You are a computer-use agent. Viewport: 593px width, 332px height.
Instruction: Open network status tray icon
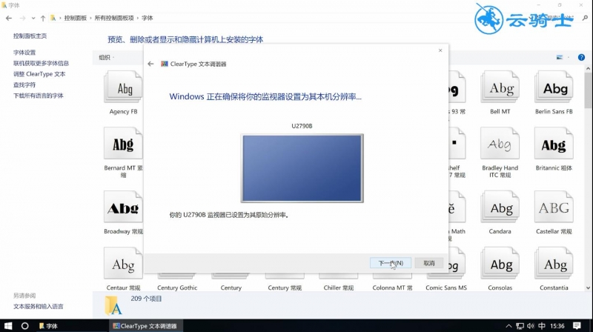click(x=520, y=326)
